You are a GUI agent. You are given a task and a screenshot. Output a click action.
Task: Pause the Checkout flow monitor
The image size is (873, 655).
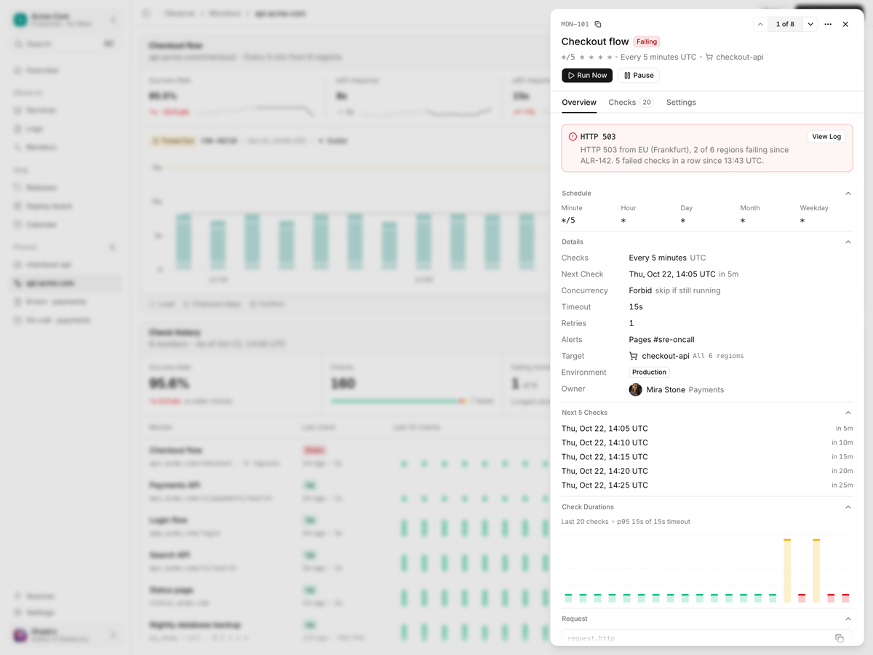(x=639, y=75)
